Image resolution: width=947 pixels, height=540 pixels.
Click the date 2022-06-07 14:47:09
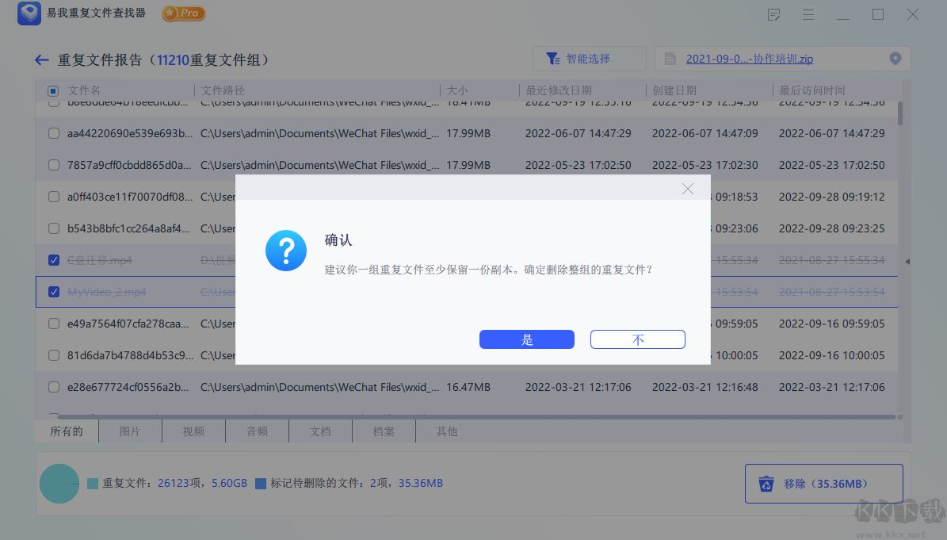click(x=705, y=133)
